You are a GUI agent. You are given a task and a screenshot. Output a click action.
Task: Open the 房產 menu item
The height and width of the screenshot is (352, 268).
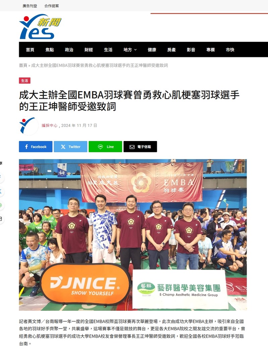click(172, 50)
